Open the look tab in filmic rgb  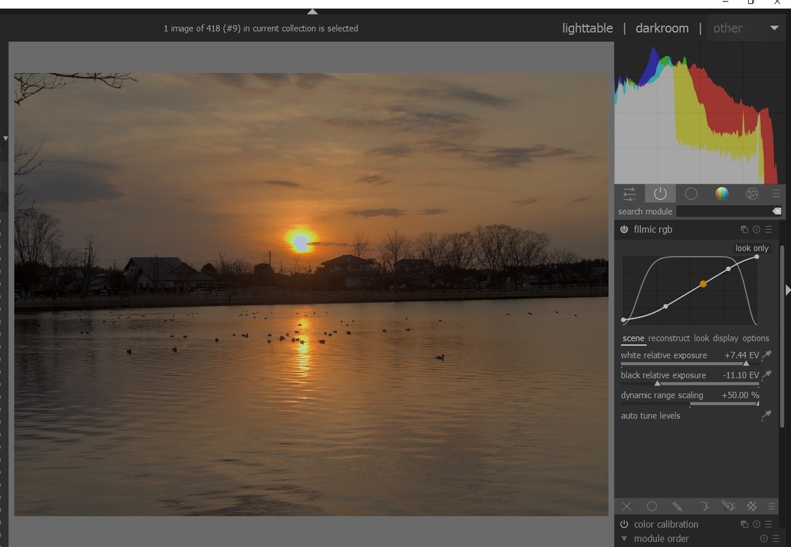coord(701,338)
